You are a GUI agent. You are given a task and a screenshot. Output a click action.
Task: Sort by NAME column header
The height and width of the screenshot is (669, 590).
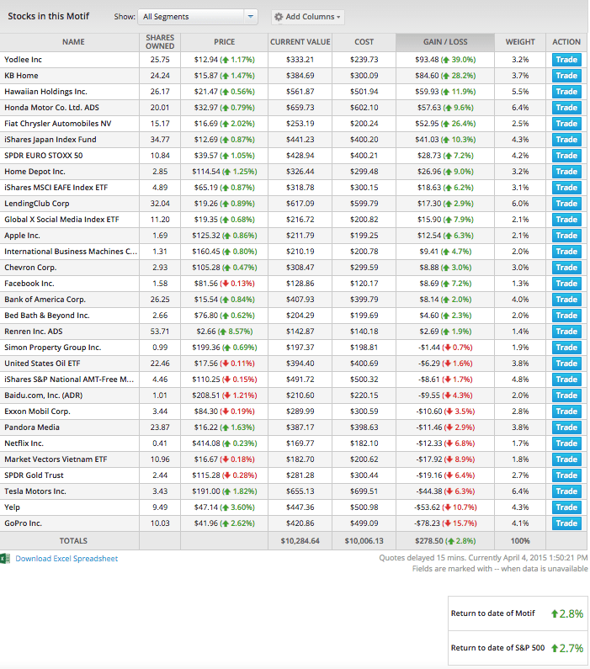pos(73,42)
